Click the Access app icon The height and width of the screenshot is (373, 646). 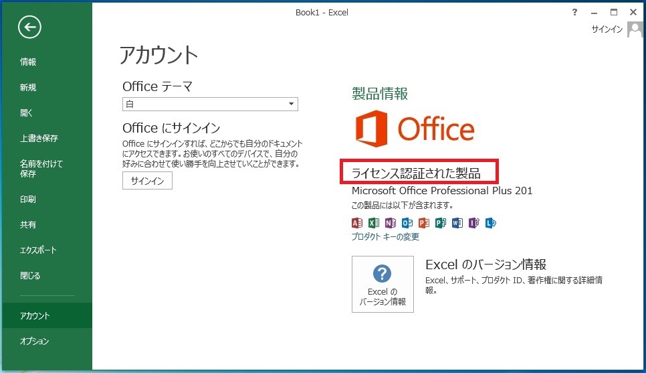click(x=357, y=223)
